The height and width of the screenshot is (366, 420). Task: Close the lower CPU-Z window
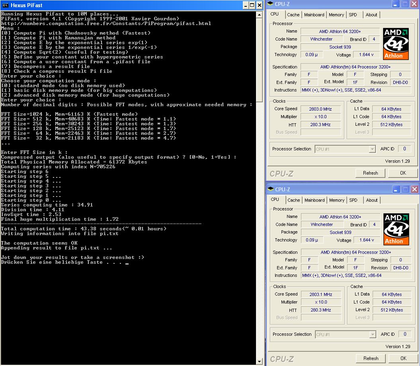[414, 189]
